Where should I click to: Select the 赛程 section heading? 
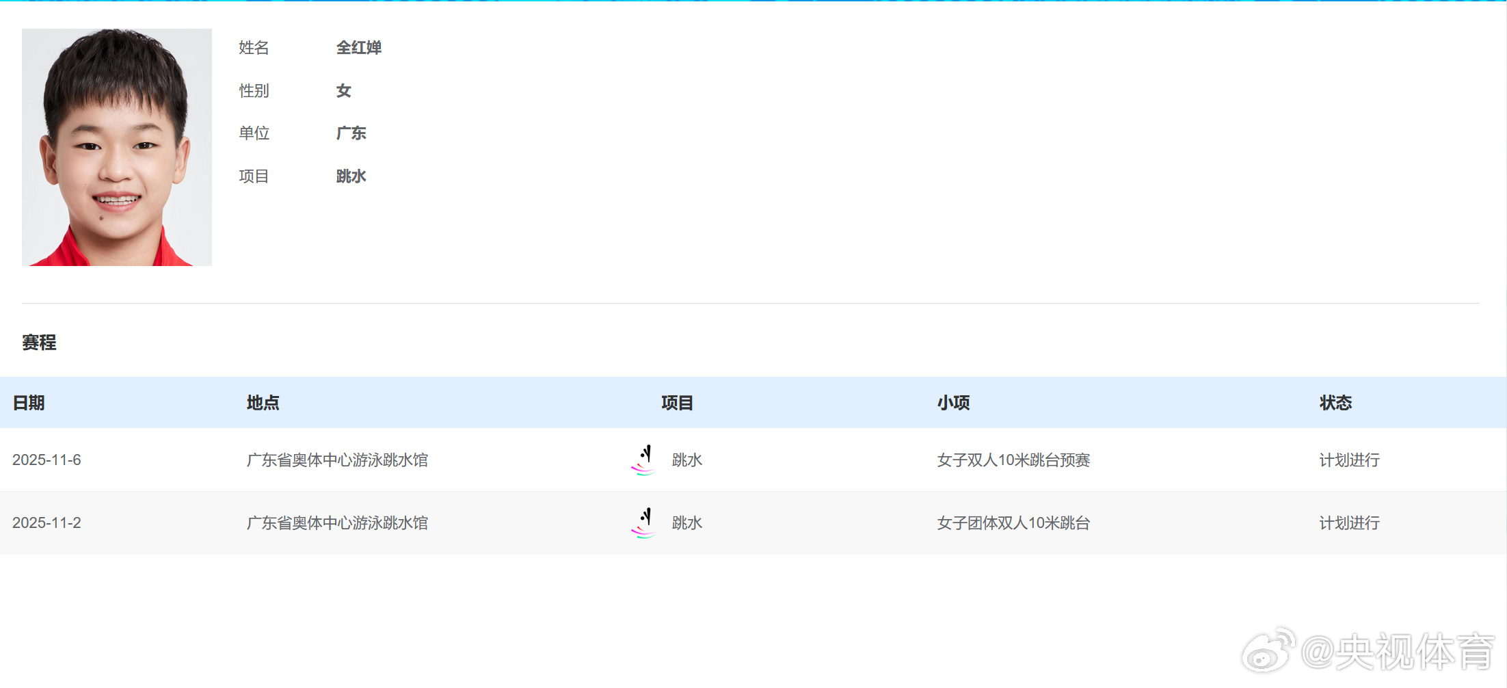(39, 343)
